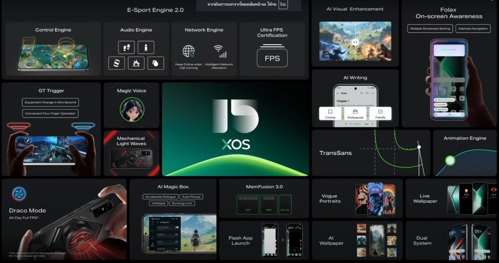Click the Control Engine game phone image
Screen dimensions: 499x263
[54, 55]
